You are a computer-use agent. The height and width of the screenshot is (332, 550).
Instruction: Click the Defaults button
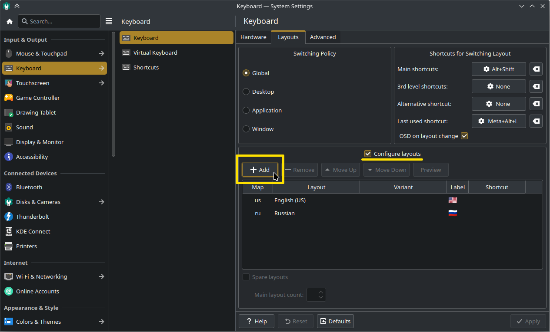pyautogui.click(x=335, y=321)
